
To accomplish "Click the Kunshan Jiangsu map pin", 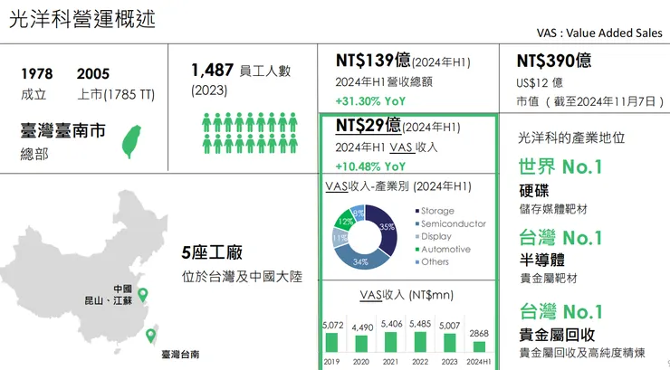I will click(143, 295).
